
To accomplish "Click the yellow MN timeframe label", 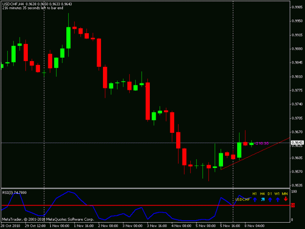I will 285,194.
